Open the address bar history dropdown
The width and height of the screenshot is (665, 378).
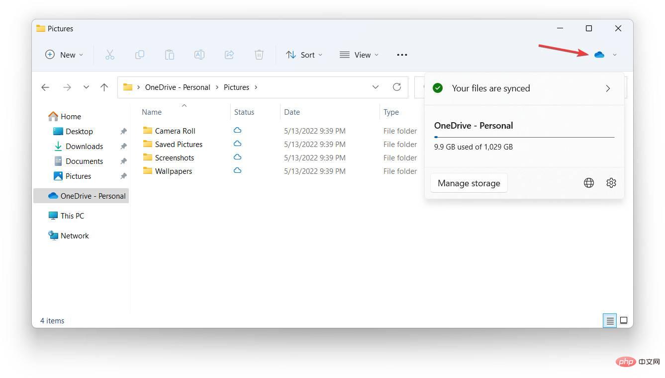[375, 87]
